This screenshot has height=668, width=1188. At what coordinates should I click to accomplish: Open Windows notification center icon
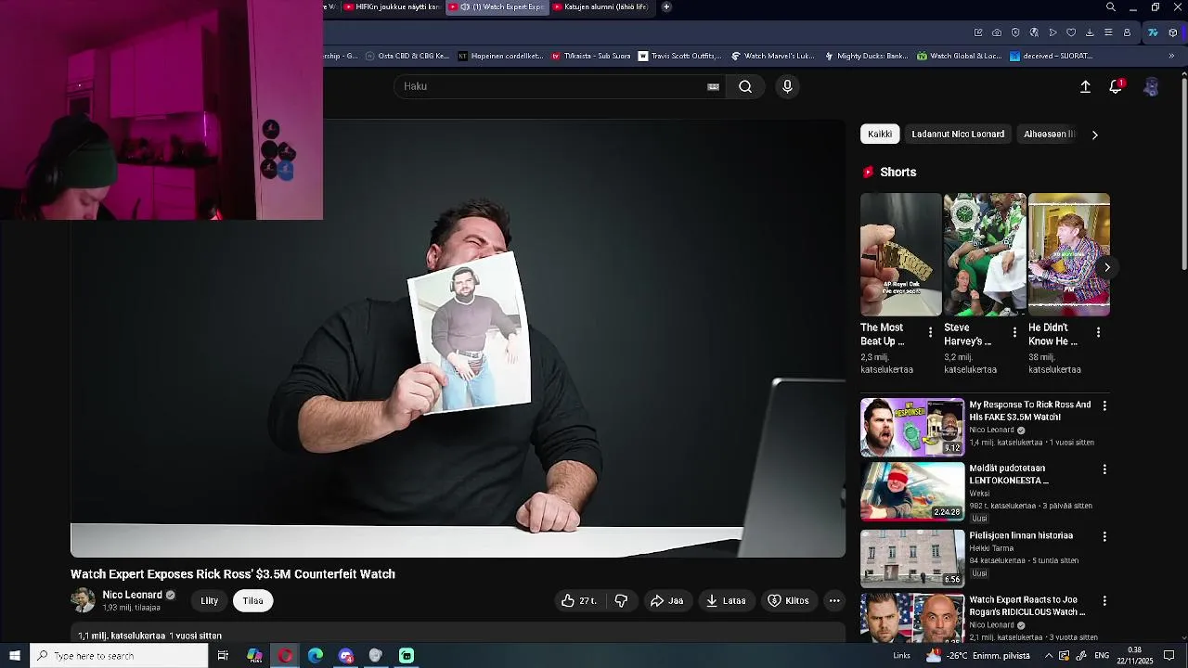(1169, 656)
